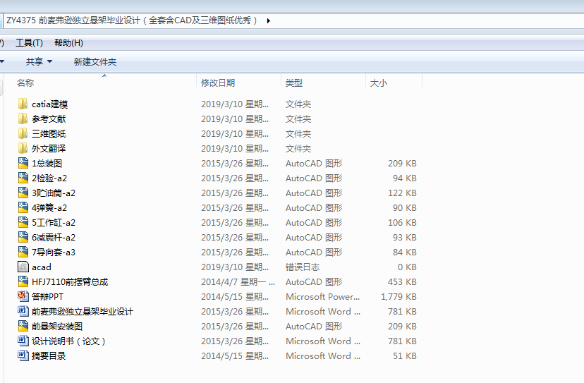Click the 122 KB size value
584x383 pixels.
tap(402, 193)
